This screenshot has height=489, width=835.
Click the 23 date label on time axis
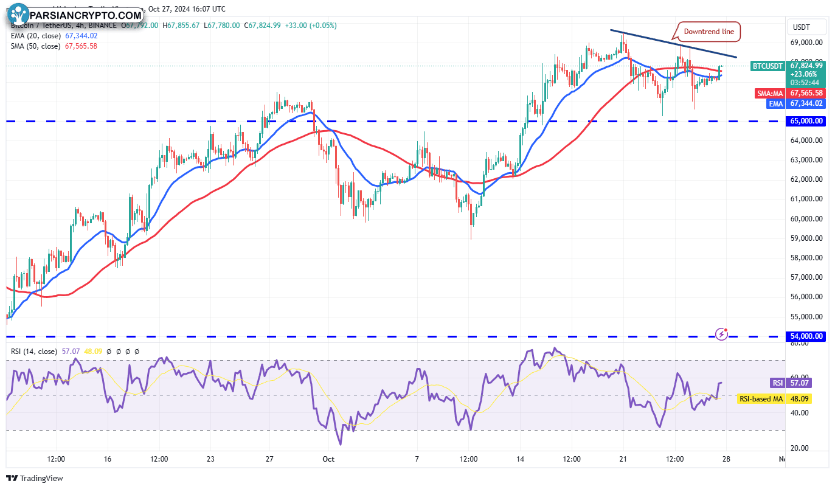click(210, 459)
